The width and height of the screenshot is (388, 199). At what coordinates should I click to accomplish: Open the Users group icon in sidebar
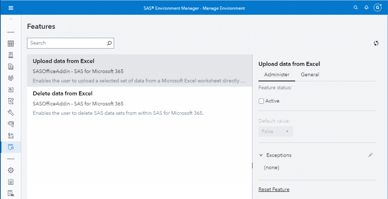pyautogui.click(x=11, y=78)
